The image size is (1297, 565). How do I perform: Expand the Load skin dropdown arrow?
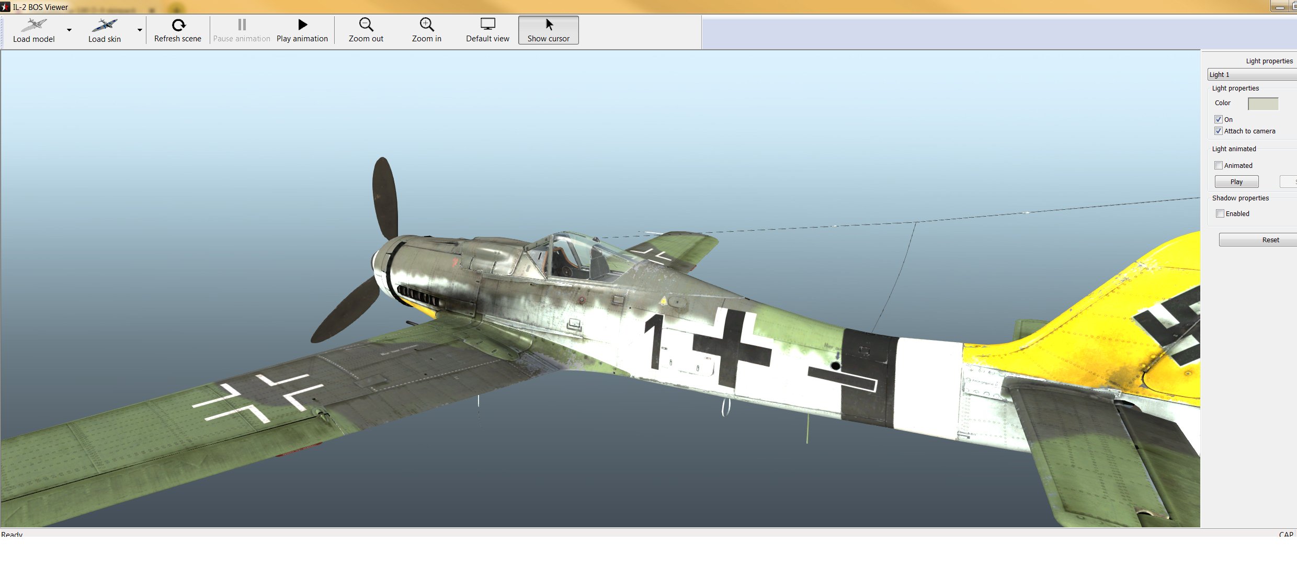(140, 30)
